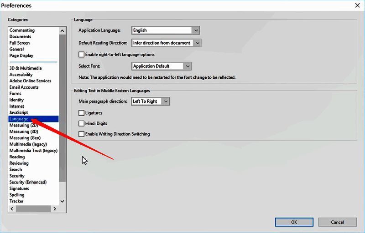
Task: Select the Search category
Action: 16,169
